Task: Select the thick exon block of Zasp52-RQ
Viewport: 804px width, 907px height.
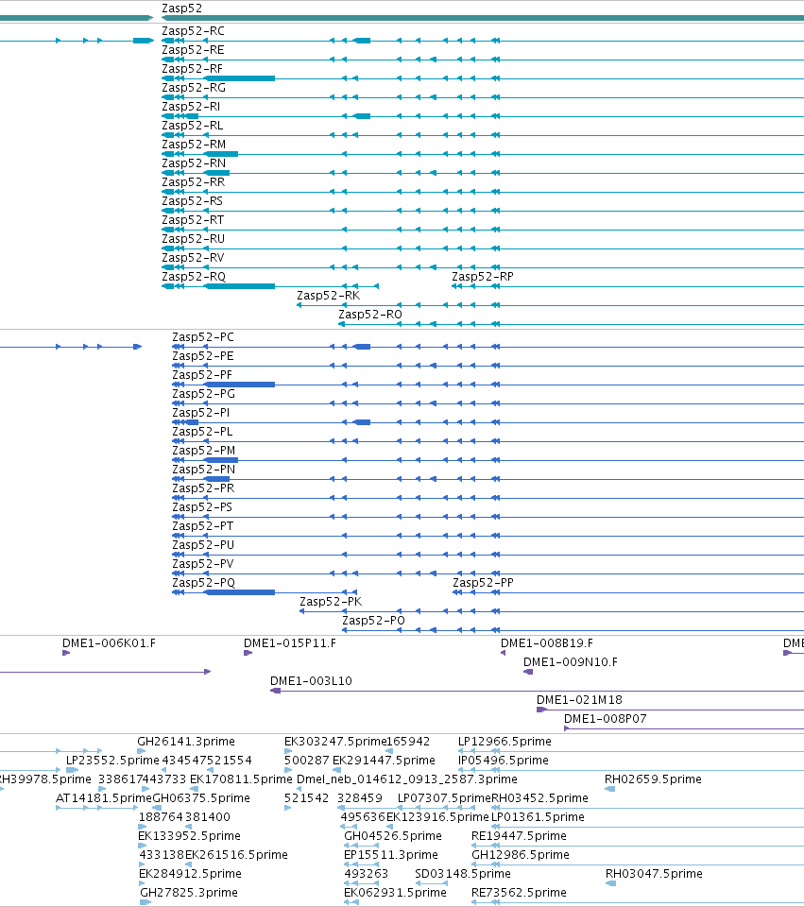Action: click(x=240, y=285)
